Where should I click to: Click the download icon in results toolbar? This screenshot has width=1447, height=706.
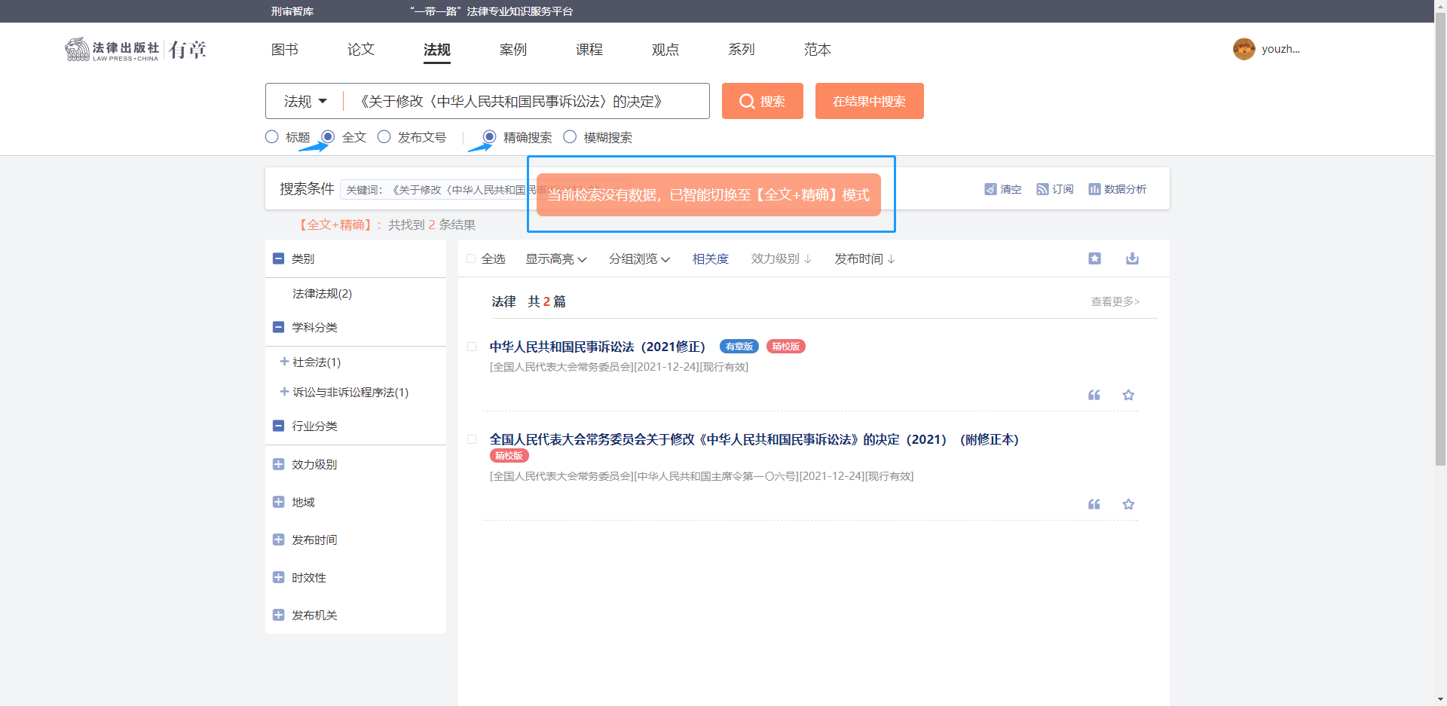(1132, 258)
